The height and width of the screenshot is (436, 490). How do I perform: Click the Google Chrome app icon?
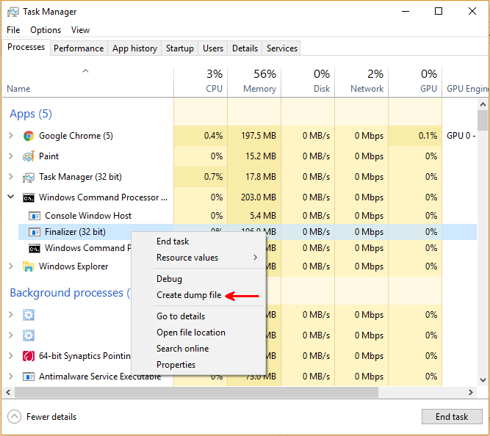point(29,136)
